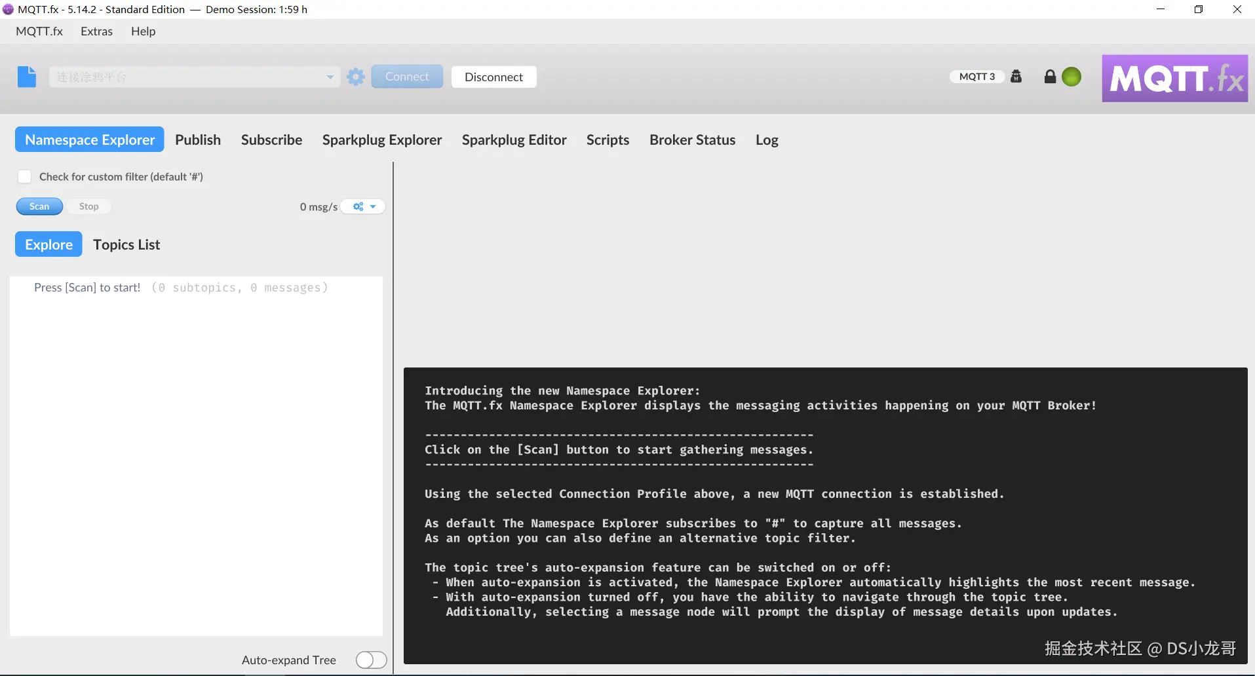Open the Help menu
Viewport: 1255px width, 676px height.
(x=143, y=31)
